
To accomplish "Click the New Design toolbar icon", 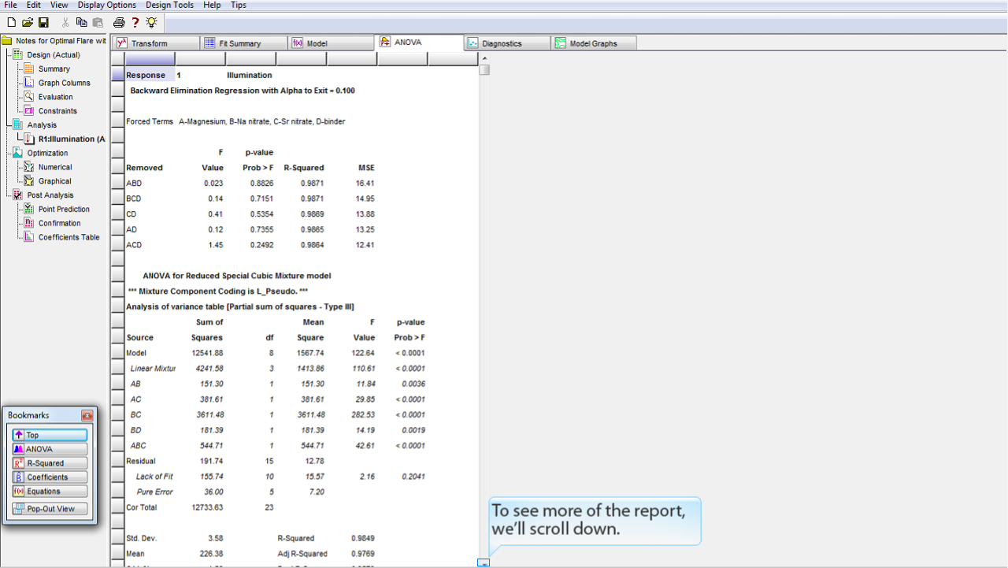I will (11, 23).
